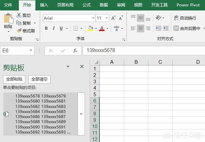This screenshot has height=142, width=205.
Task: Open the clipboard item dropdown arrow
Action: tap(81, 114)
